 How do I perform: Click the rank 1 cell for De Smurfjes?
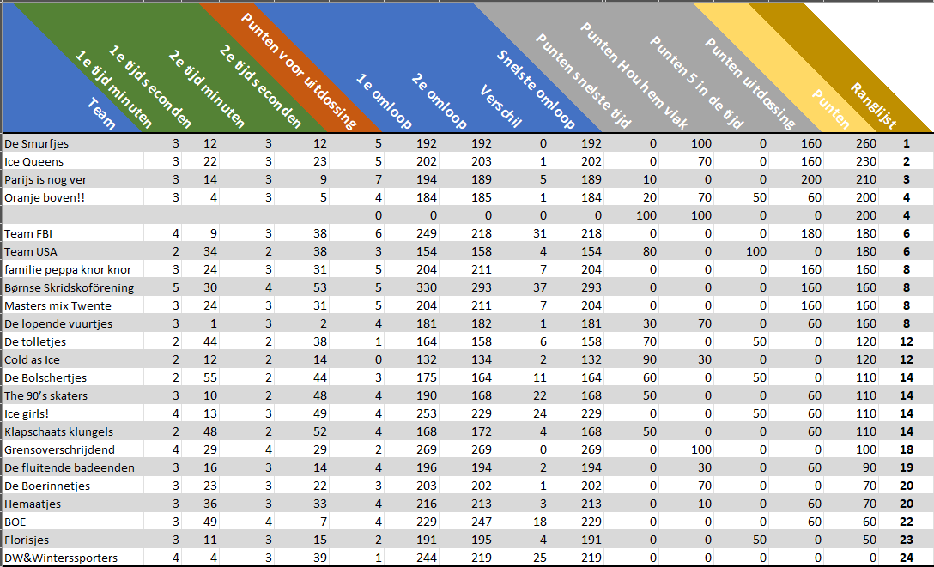pos(906,143)
